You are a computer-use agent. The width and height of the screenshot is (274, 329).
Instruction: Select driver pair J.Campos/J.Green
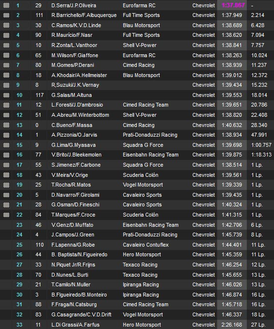click(72, 235)
